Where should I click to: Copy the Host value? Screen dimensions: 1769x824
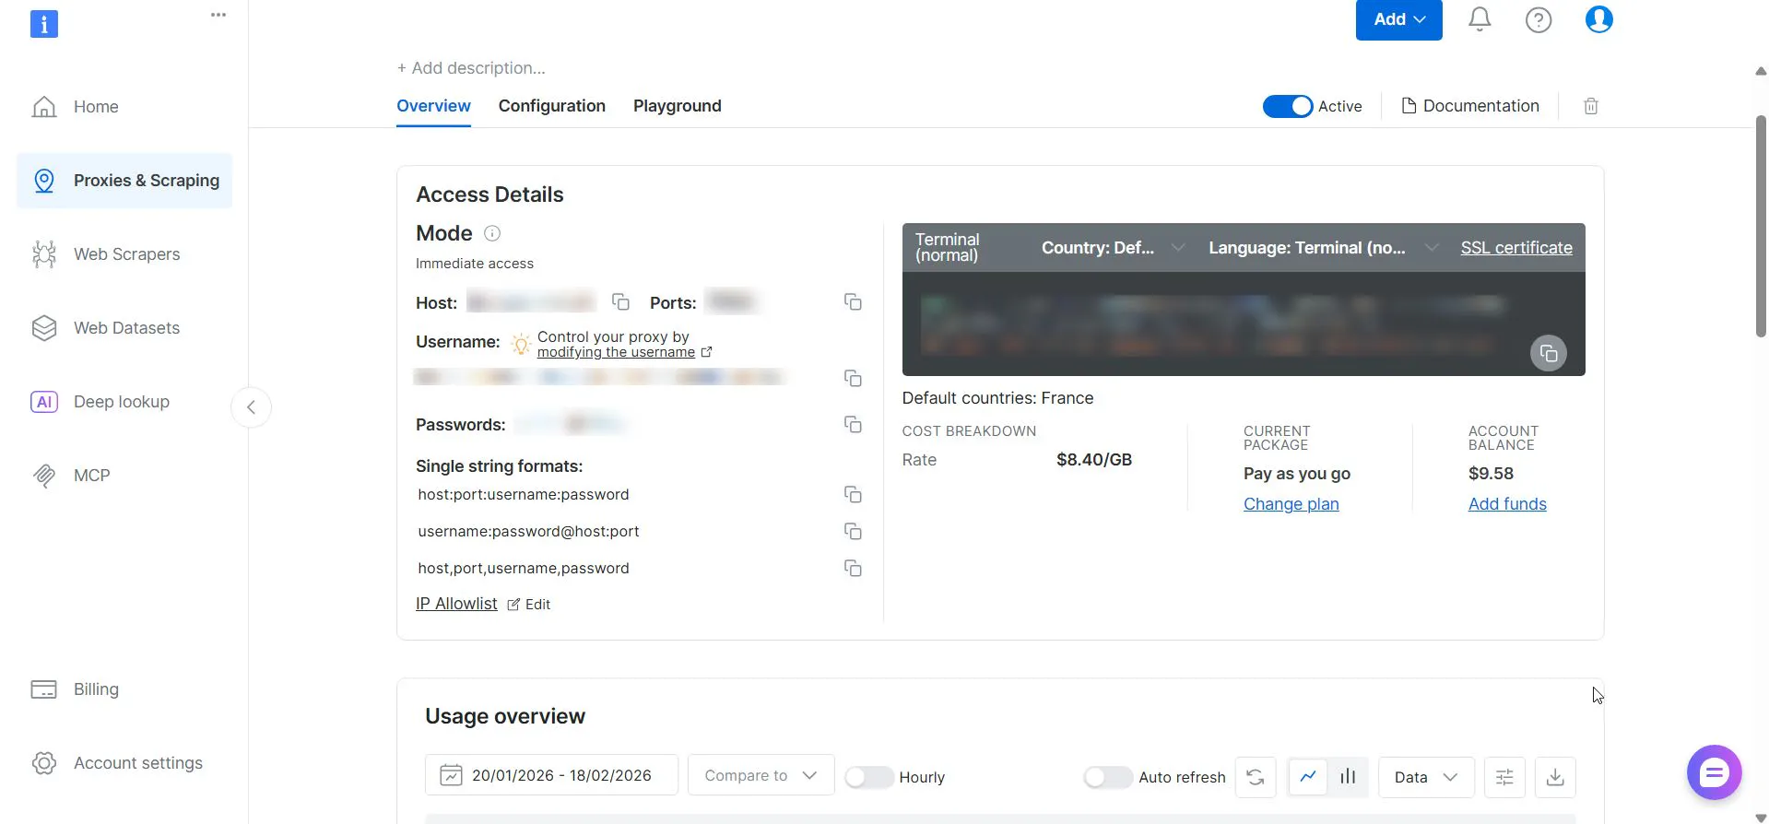tap(620, 302)
